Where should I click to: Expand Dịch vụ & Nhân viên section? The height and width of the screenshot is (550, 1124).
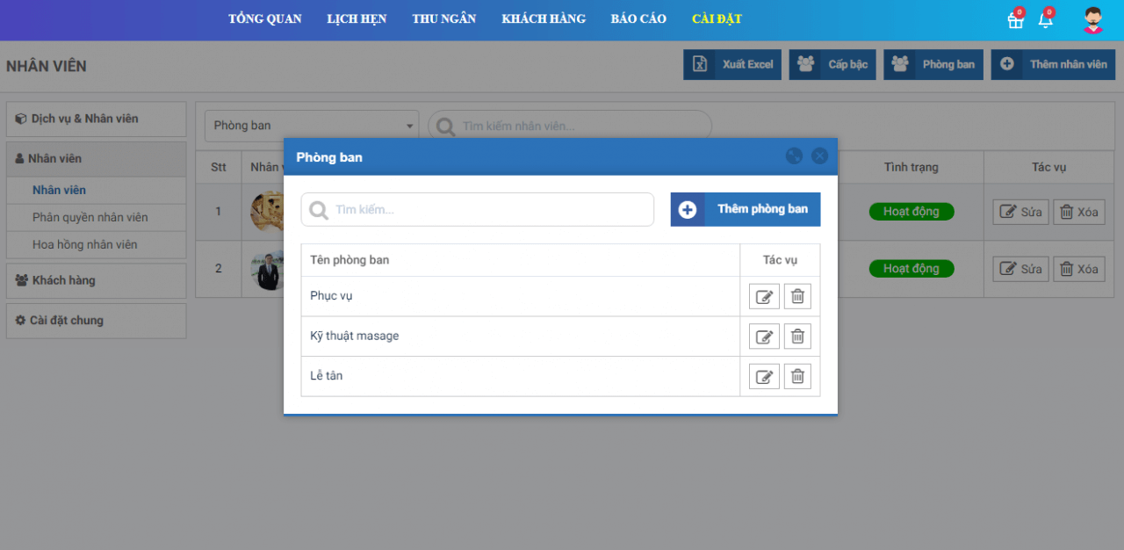97,119
